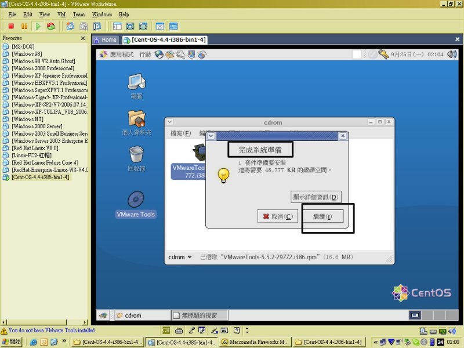Click the green Power On play icon
Viewport: 464px width, 348px height.
click(x=38, y=26)
